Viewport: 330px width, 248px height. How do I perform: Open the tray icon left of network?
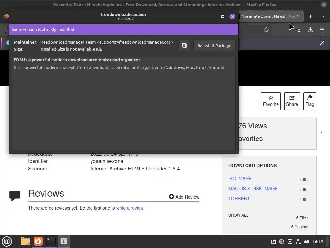tap(290, 242)
